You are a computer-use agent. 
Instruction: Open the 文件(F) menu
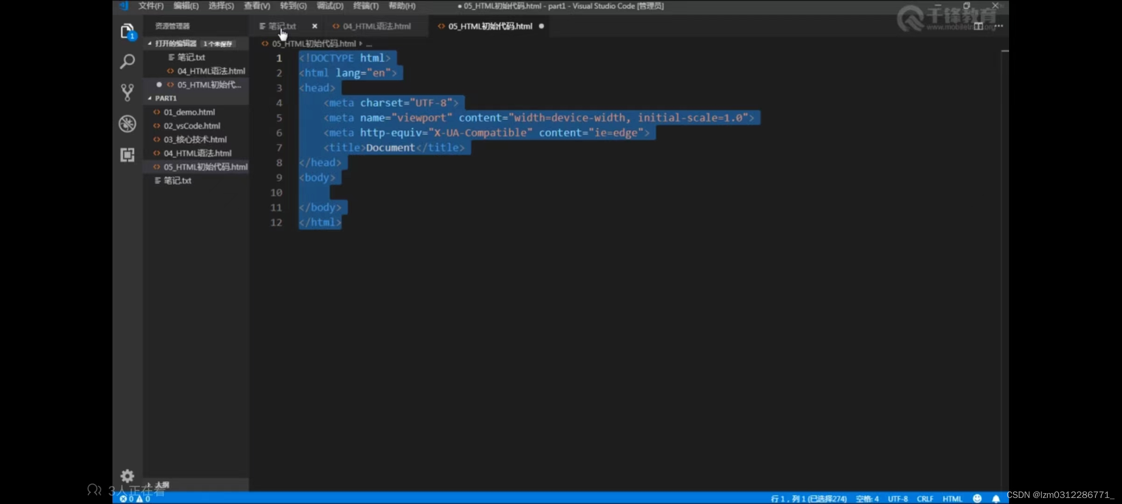(x=151, y=6)
